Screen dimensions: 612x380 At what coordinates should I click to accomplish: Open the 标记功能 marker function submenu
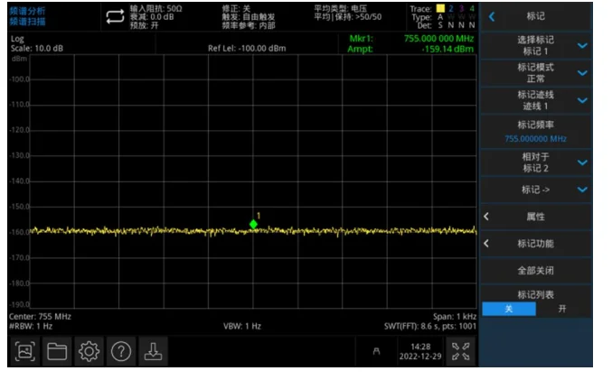[535, 244]
